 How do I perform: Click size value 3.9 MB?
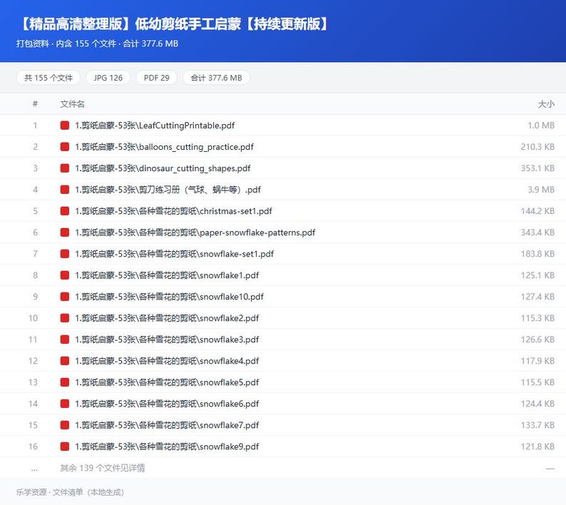541,189
